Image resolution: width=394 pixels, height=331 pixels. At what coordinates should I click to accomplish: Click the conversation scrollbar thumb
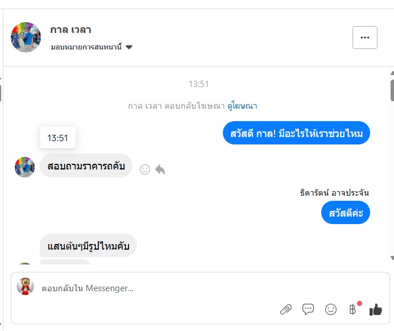[392, 89]
